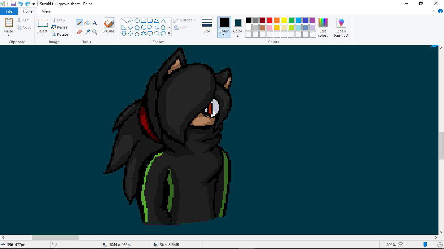The height and width of the screenshot is (249, 444).
Task: Open the Paint Help icon
Action: tap(440, 11)
